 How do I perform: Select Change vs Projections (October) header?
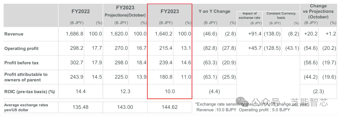tap(318, 11)
